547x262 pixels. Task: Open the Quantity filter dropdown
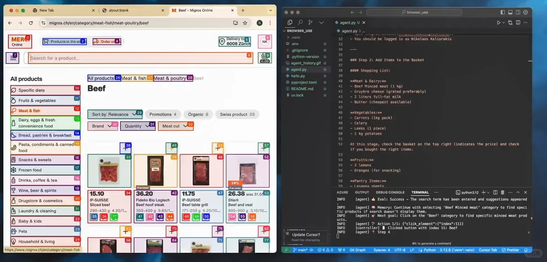coord(138,126)
